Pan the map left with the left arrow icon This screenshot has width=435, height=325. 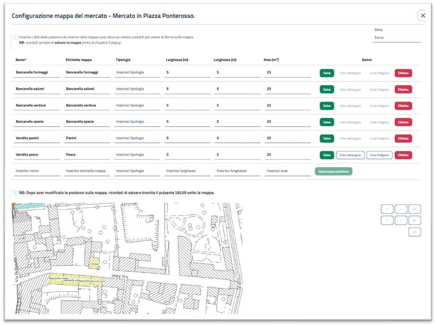[387, 209]
